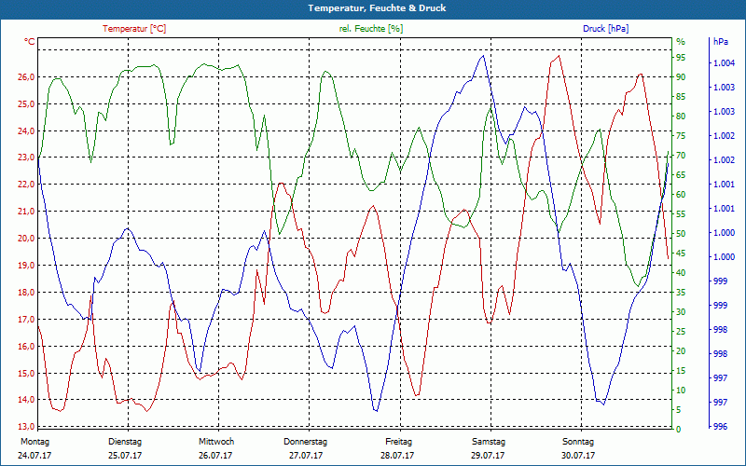Viewport: 746px width, 466px height.
Task: Select the blue "Druck [hPa]" legend label
Action: (605, 29)
